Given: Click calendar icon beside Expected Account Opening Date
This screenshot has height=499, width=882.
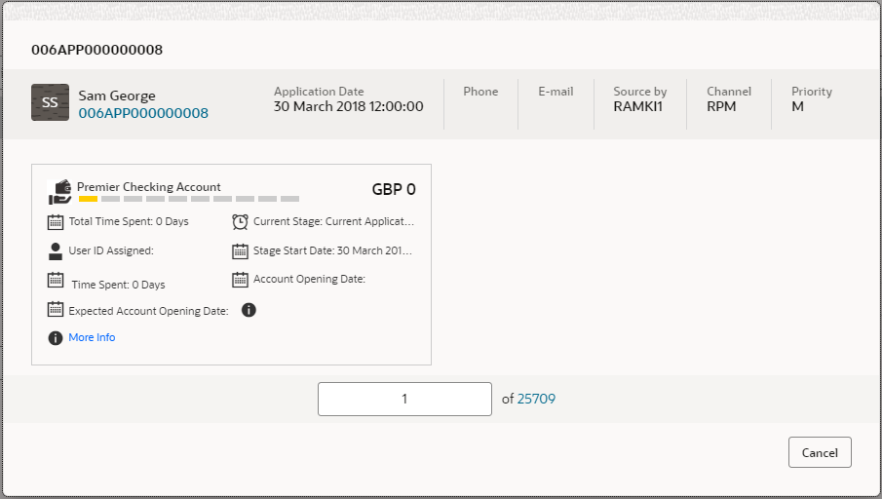Looking at the screenshot, I should click(x=56, y=309).
